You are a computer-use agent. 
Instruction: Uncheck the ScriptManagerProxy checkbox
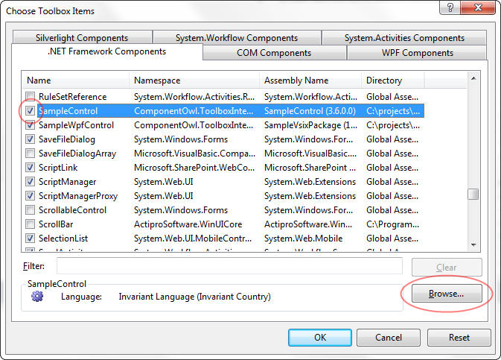pos(31,196)
